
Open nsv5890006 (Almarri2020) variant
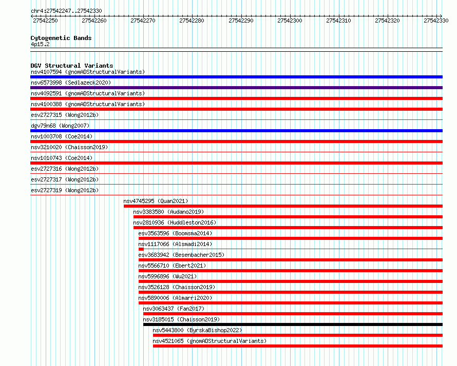coord(175,298)
